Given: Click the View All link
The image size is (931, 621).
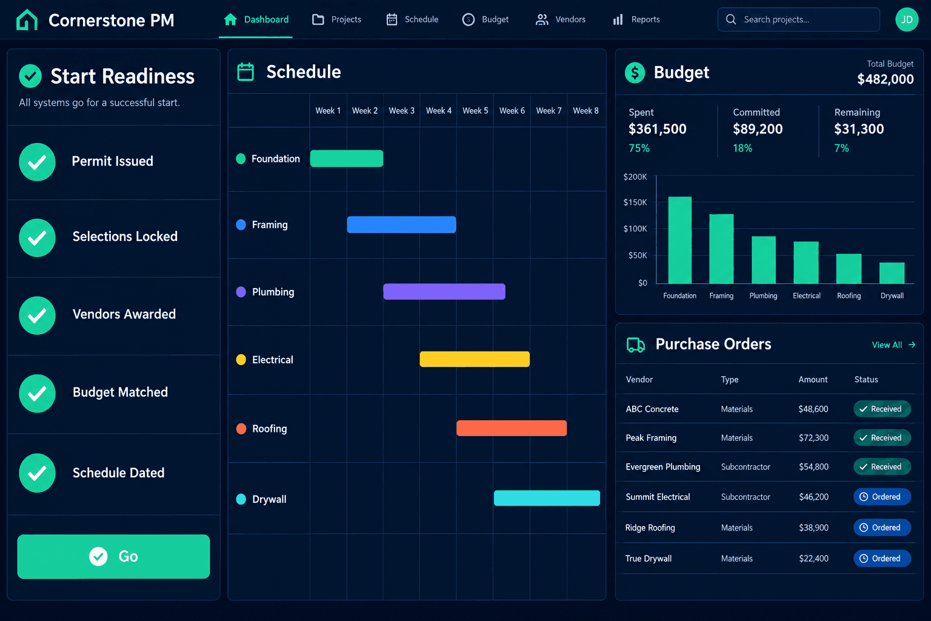Looking at the screenshot, I should click(893, 344).
